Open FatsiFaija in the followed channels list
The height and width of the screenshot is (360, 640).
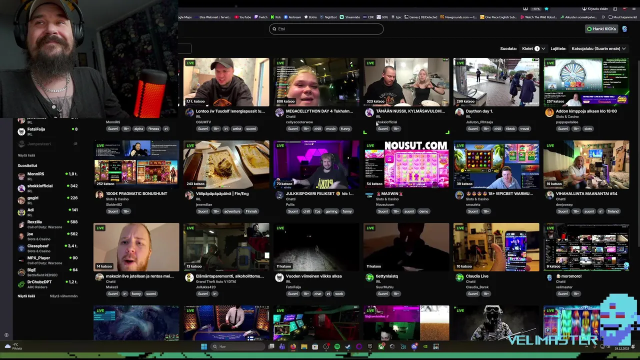point(47,131)
